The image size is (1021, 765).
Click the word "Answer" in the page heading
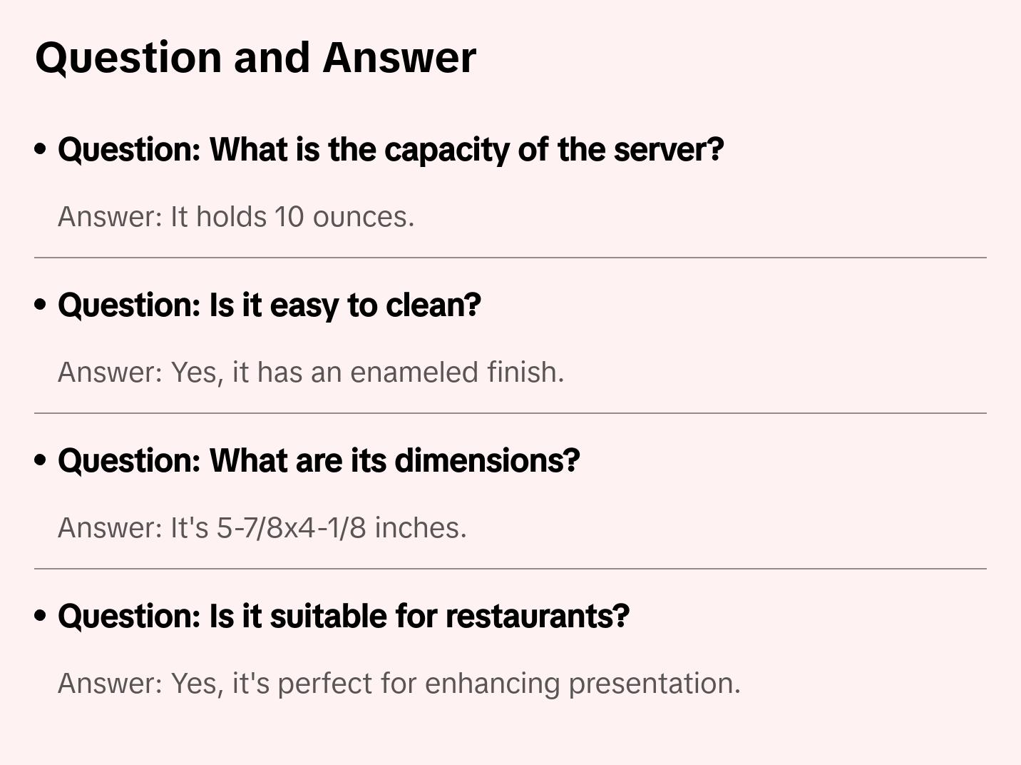(399, 57)
